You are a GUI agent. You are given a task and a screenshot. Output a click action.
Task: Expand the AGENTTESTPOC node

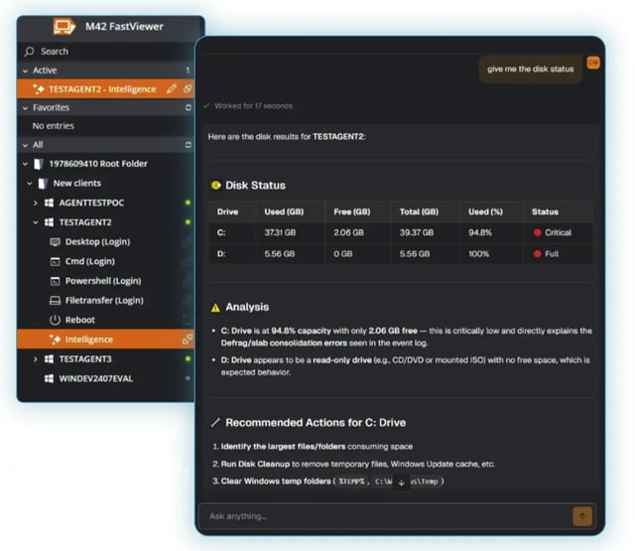coord(36,203)
